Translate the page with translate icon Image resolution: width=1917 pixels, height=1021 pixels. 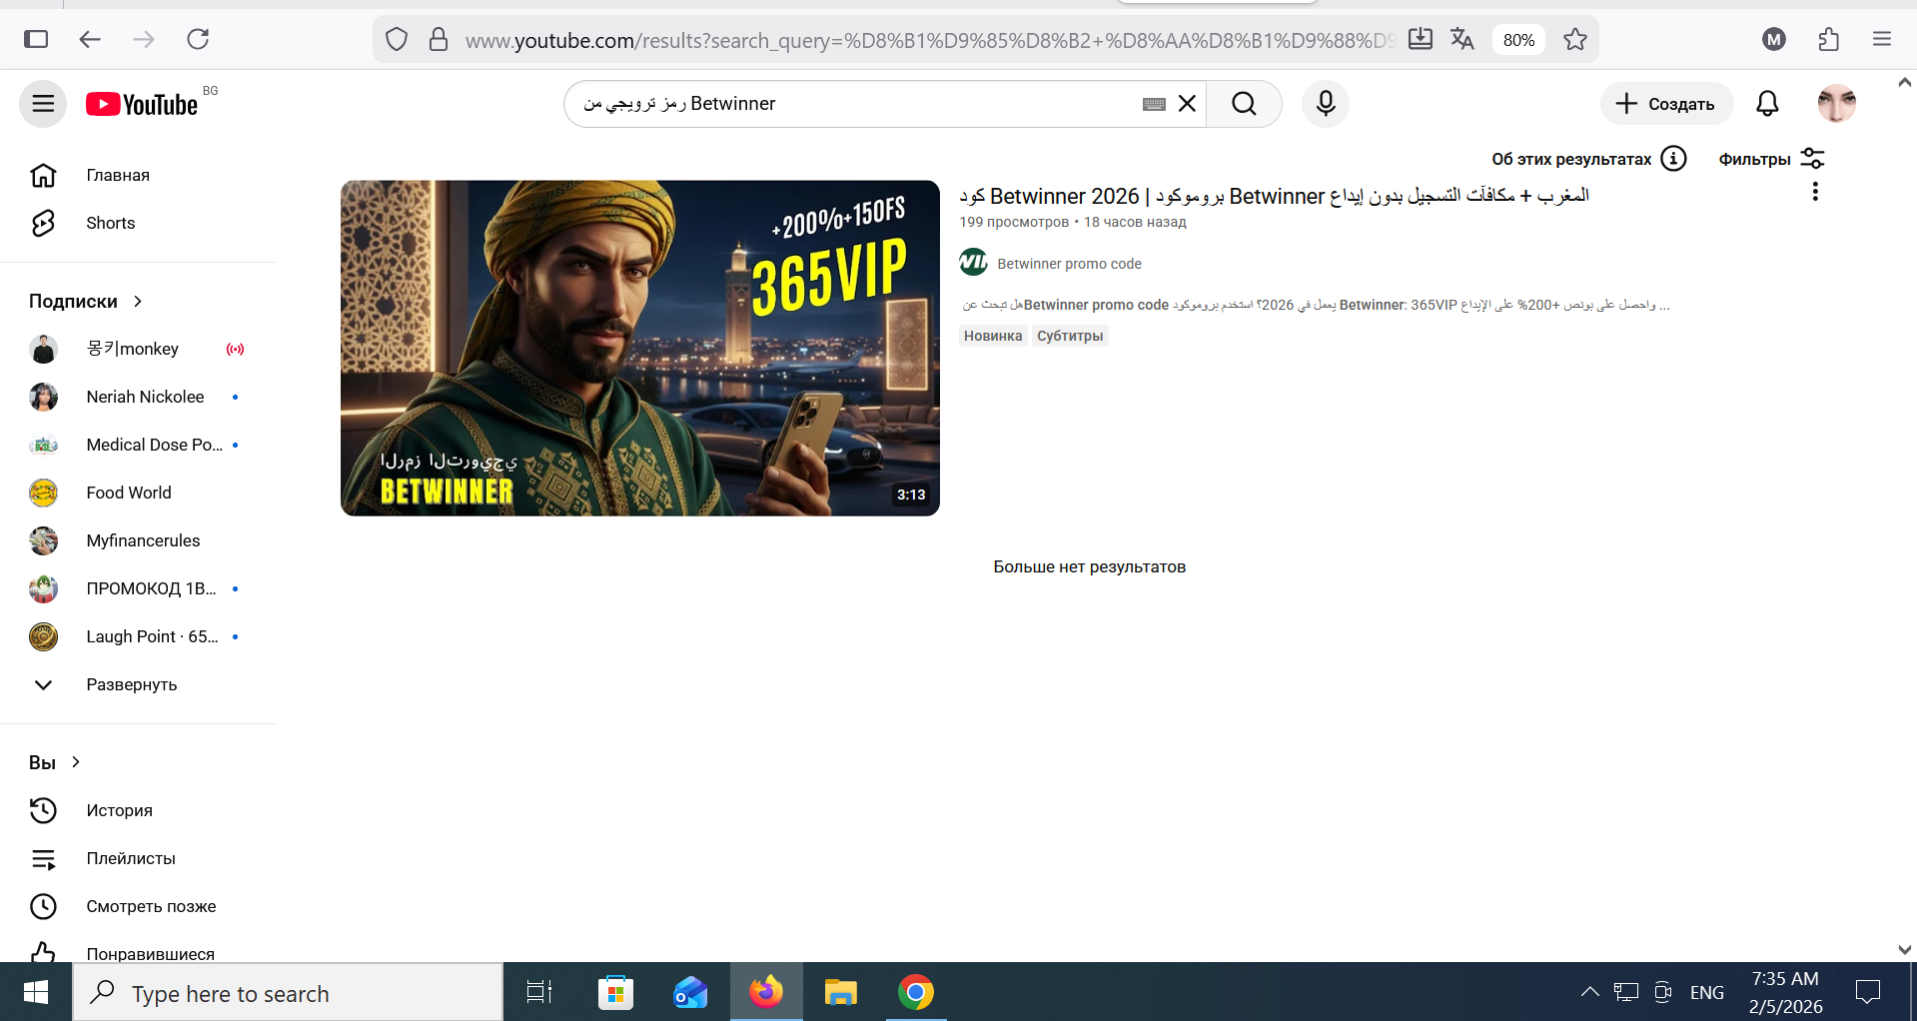coord(1462,39)
